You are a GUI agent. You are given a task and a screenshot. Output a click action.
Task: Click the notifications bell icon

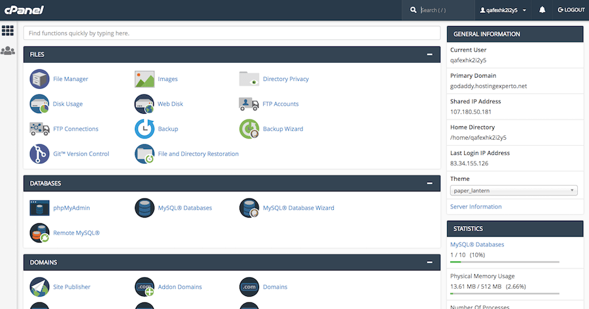click(x=542, y=10)
